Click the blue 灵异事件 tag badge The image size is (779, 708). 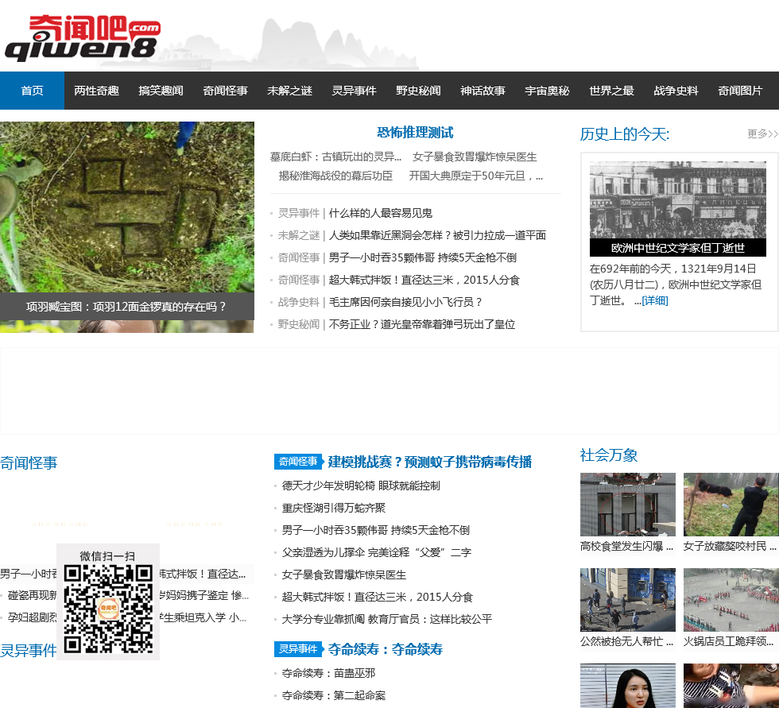[x=298, y=648]
